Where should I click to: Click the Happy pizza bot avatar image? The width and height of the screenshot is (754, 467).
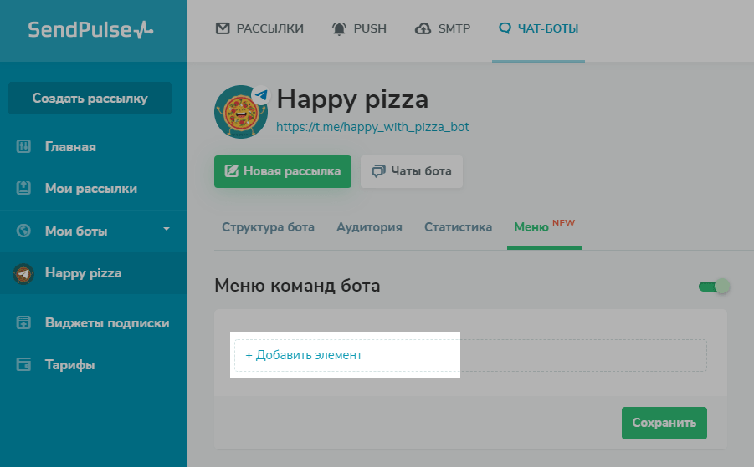pyautogui.click(x=241, y=112)
